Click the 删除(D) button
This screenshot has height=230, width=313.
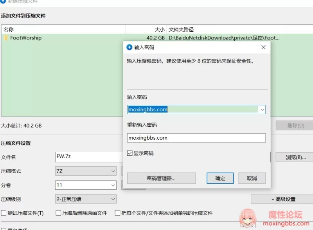click(295, 126)
